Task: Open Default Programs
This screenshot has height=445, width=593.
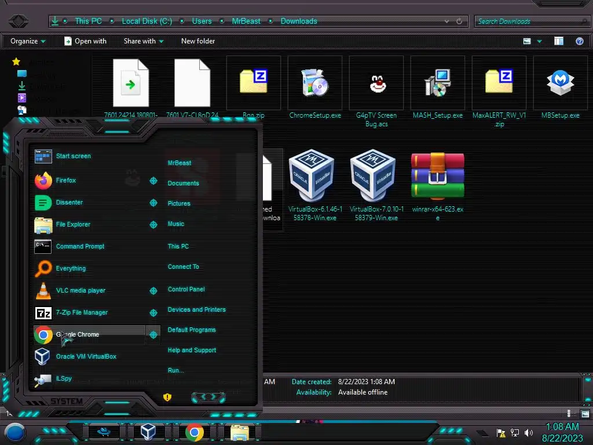Action: tap(192, 330)
